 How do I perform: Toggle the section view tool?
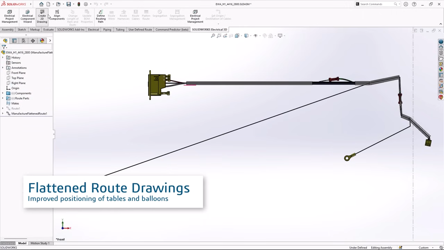pyautogui.click(x=231, y=35)
